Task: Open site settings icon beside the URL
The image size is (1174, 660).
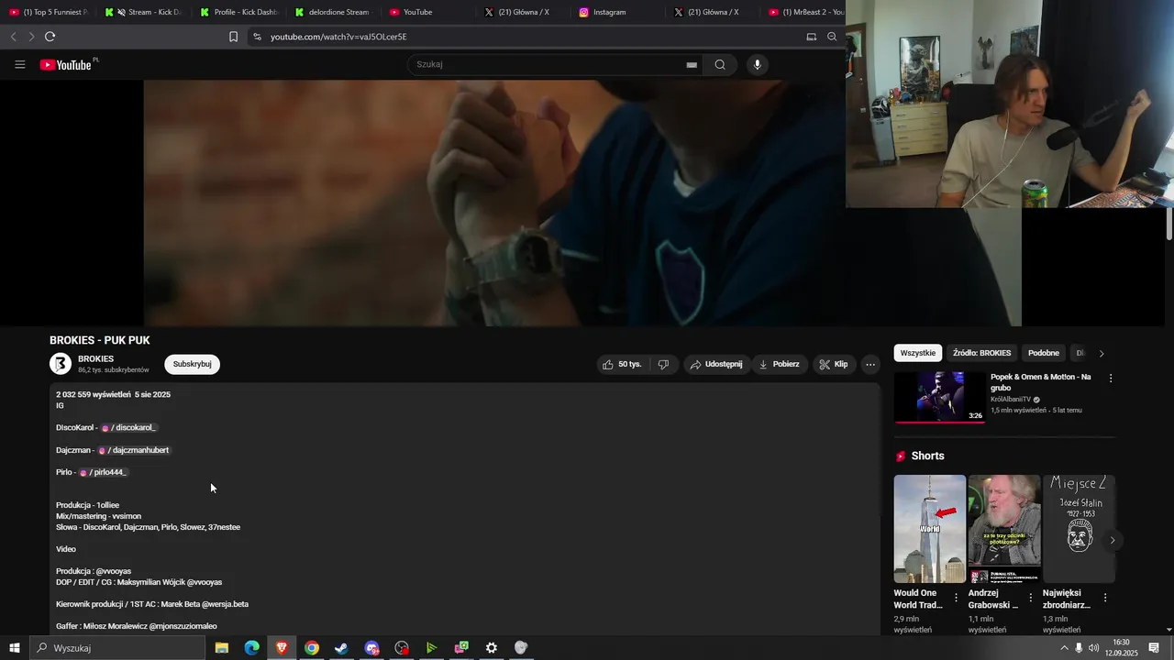Action: point(257,37)
